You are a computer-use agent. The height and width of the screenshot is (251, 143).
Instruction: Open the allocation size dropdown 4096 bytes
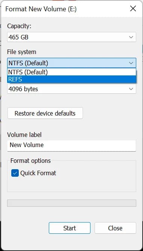[72, 89]
